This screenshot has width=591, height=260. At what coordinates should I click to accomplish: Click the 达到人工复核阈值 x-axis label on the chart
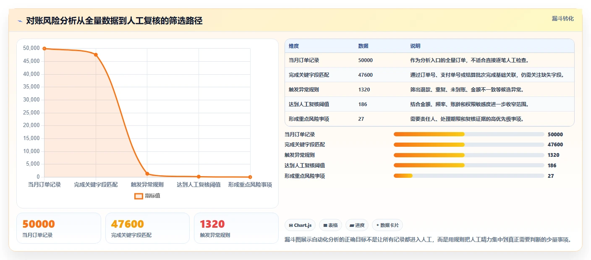pos(199,185)
